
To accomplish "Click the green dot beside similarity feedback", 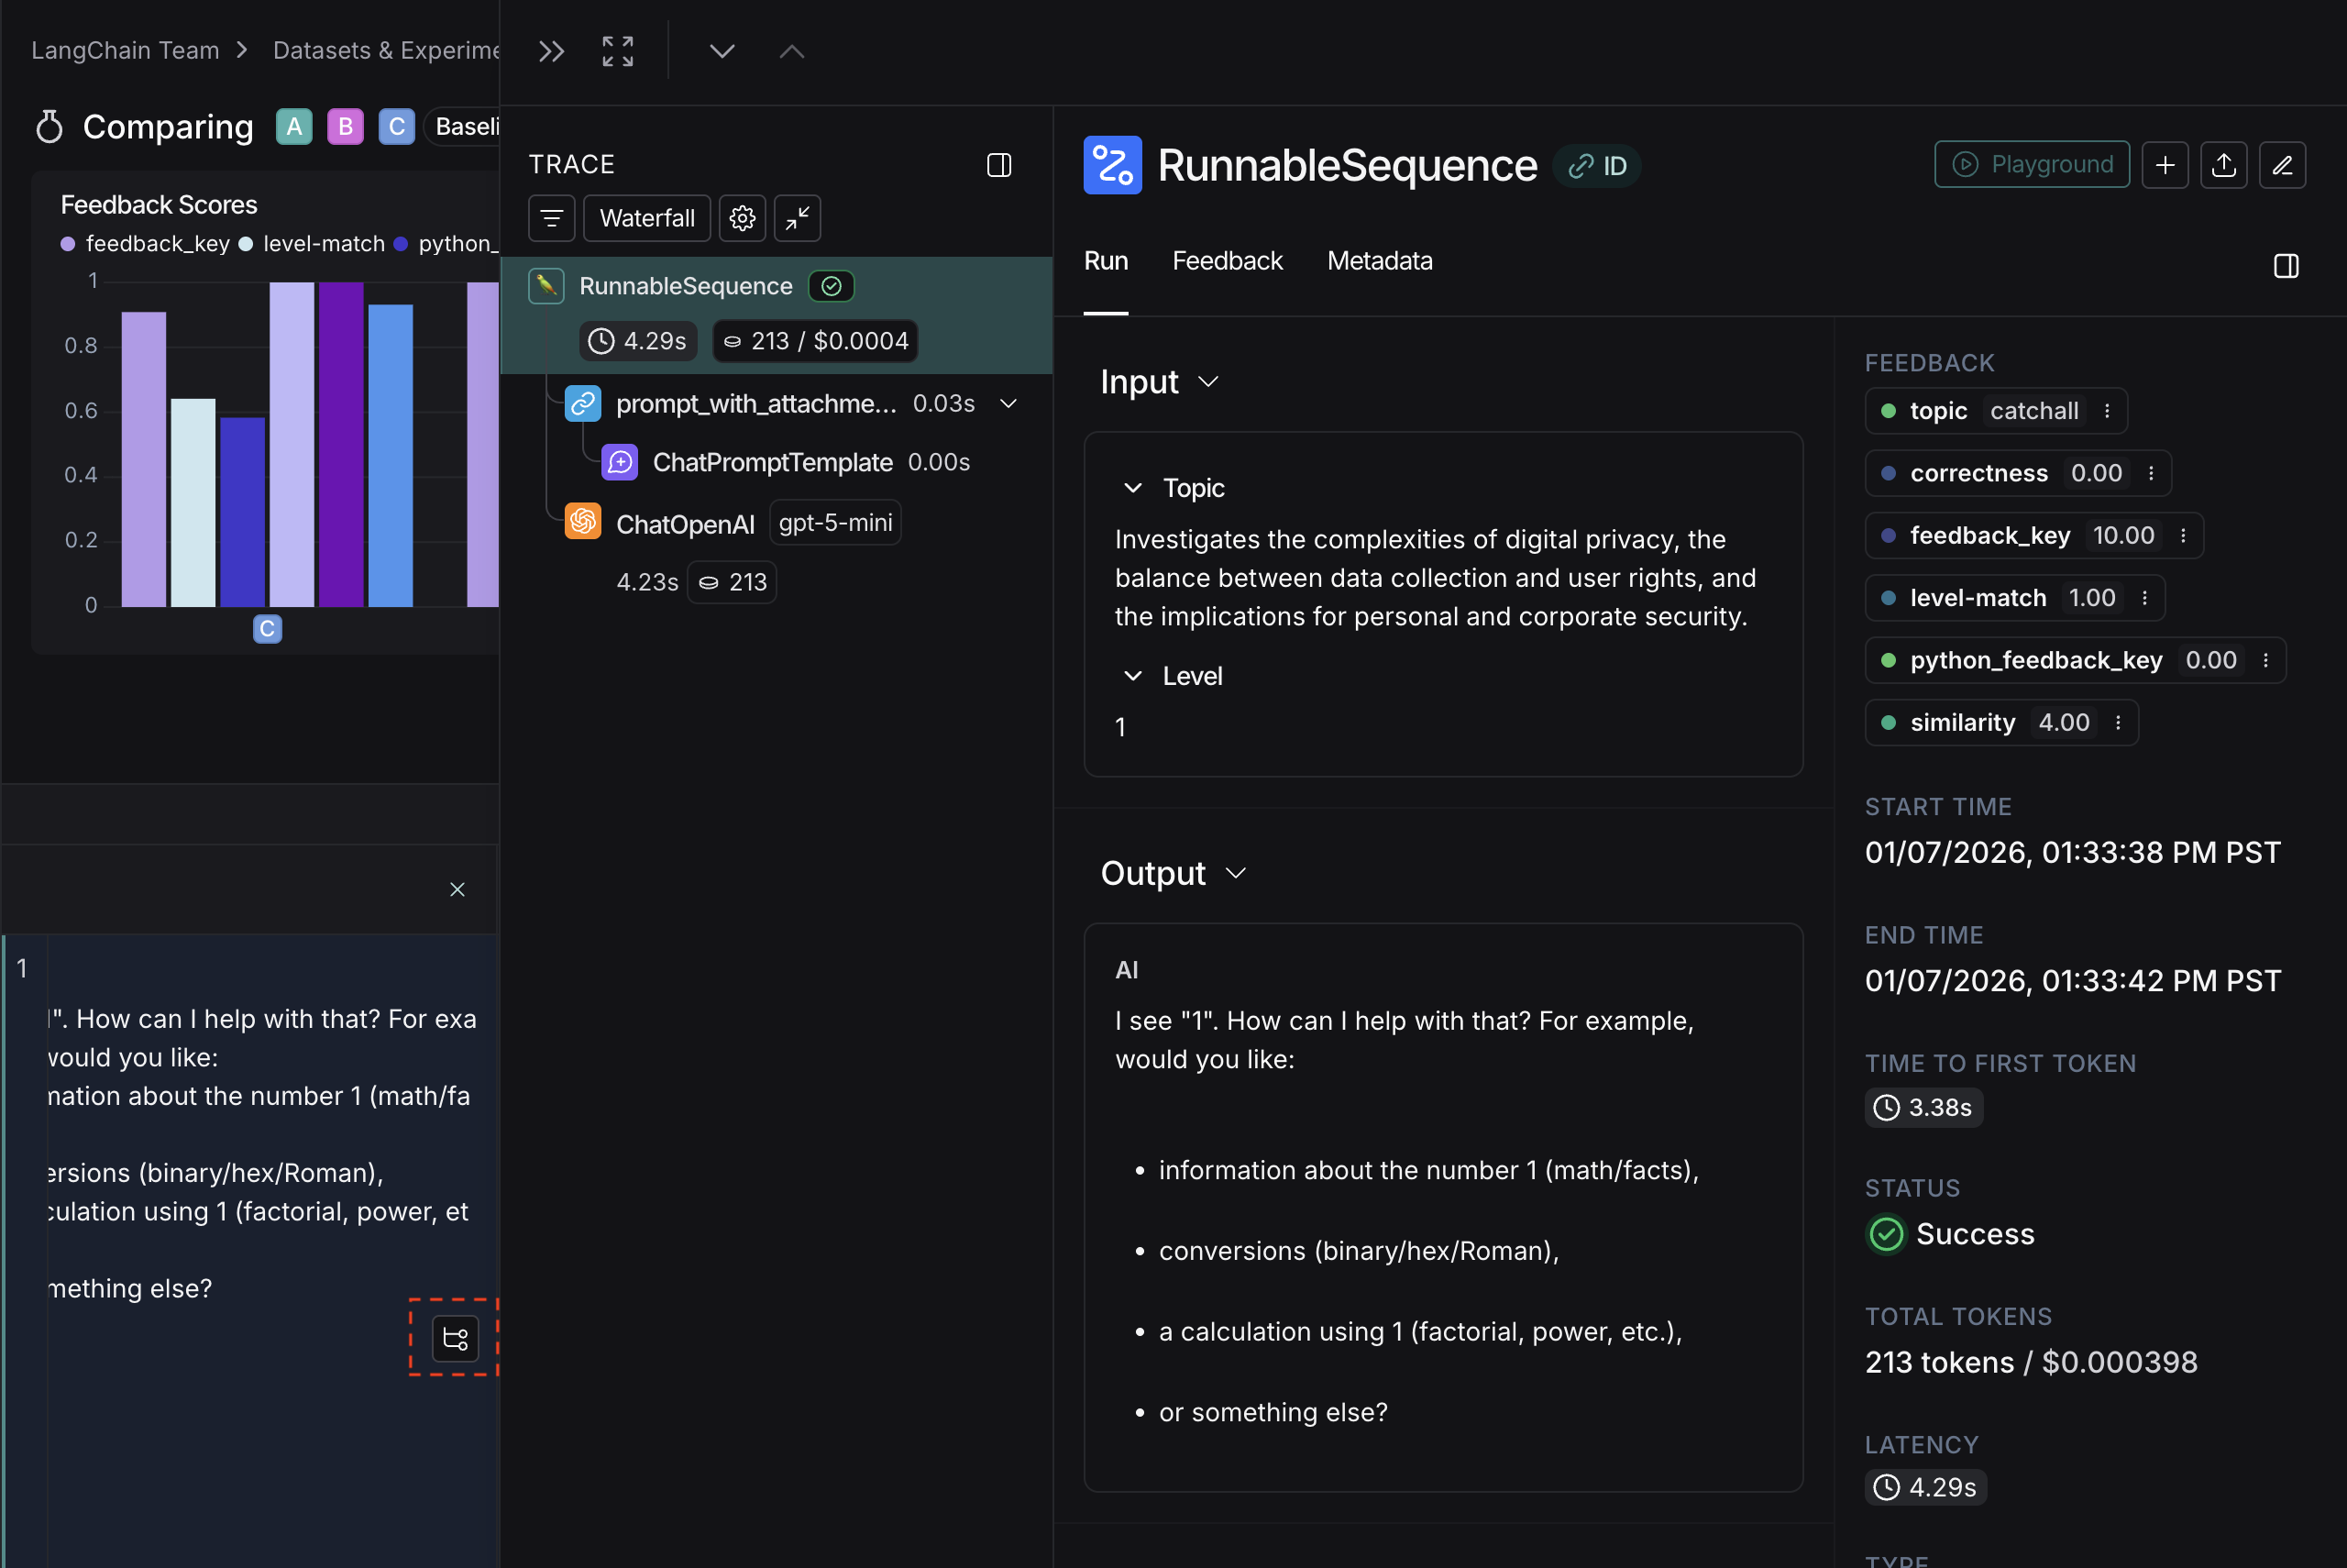I will pos(1889,722).
